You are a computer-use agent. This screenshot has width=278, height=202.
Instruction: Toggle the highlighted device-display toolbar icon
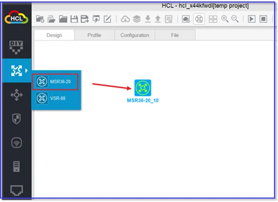click(199, 19)
